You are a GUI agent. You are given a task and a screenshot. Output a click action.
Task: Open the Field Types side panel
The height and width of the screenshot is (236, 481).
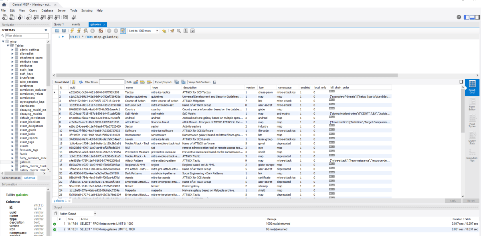tap(472, 122)
